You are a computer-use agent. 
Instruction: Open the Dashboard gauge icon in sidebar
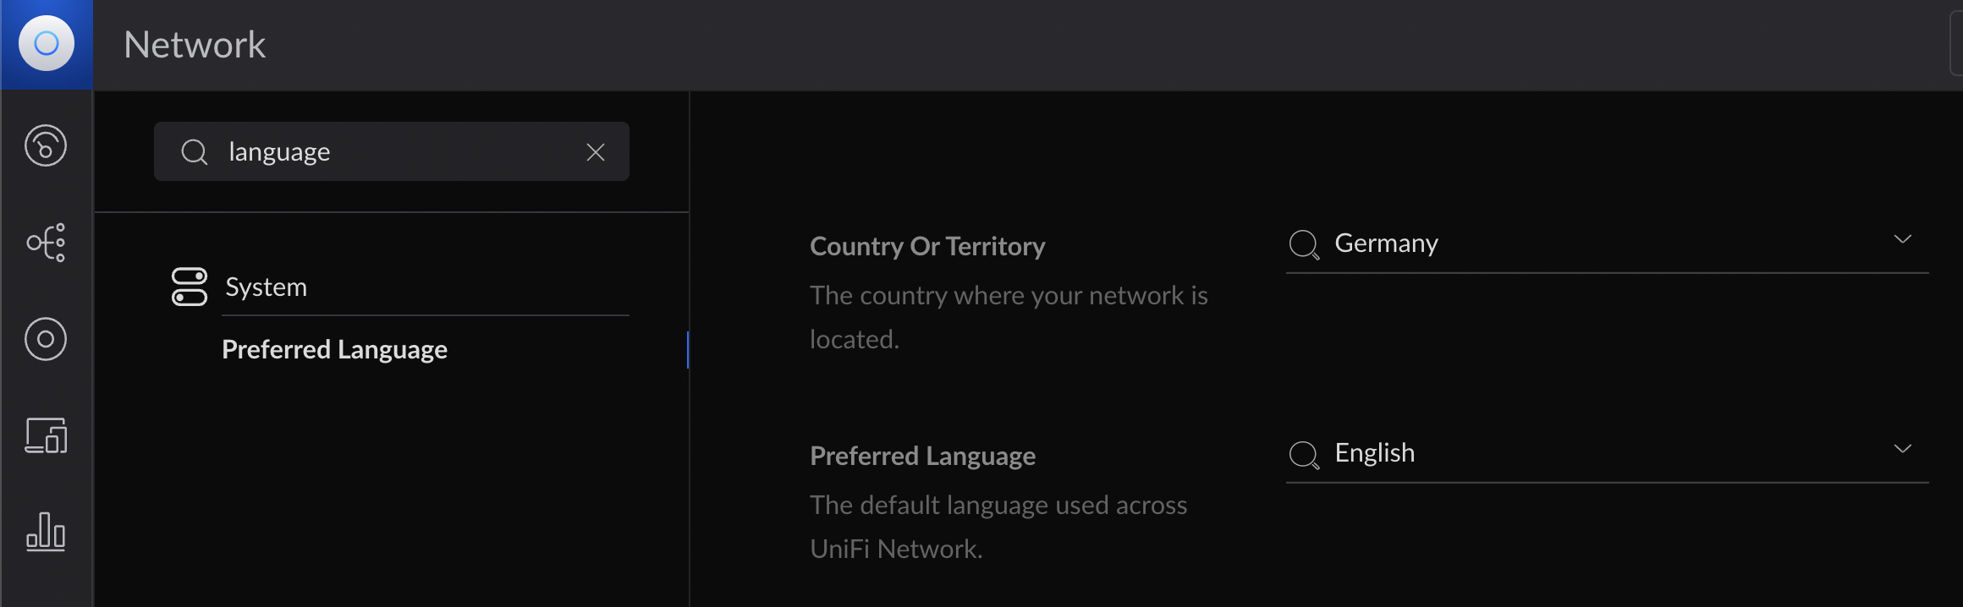coord(46,145)
